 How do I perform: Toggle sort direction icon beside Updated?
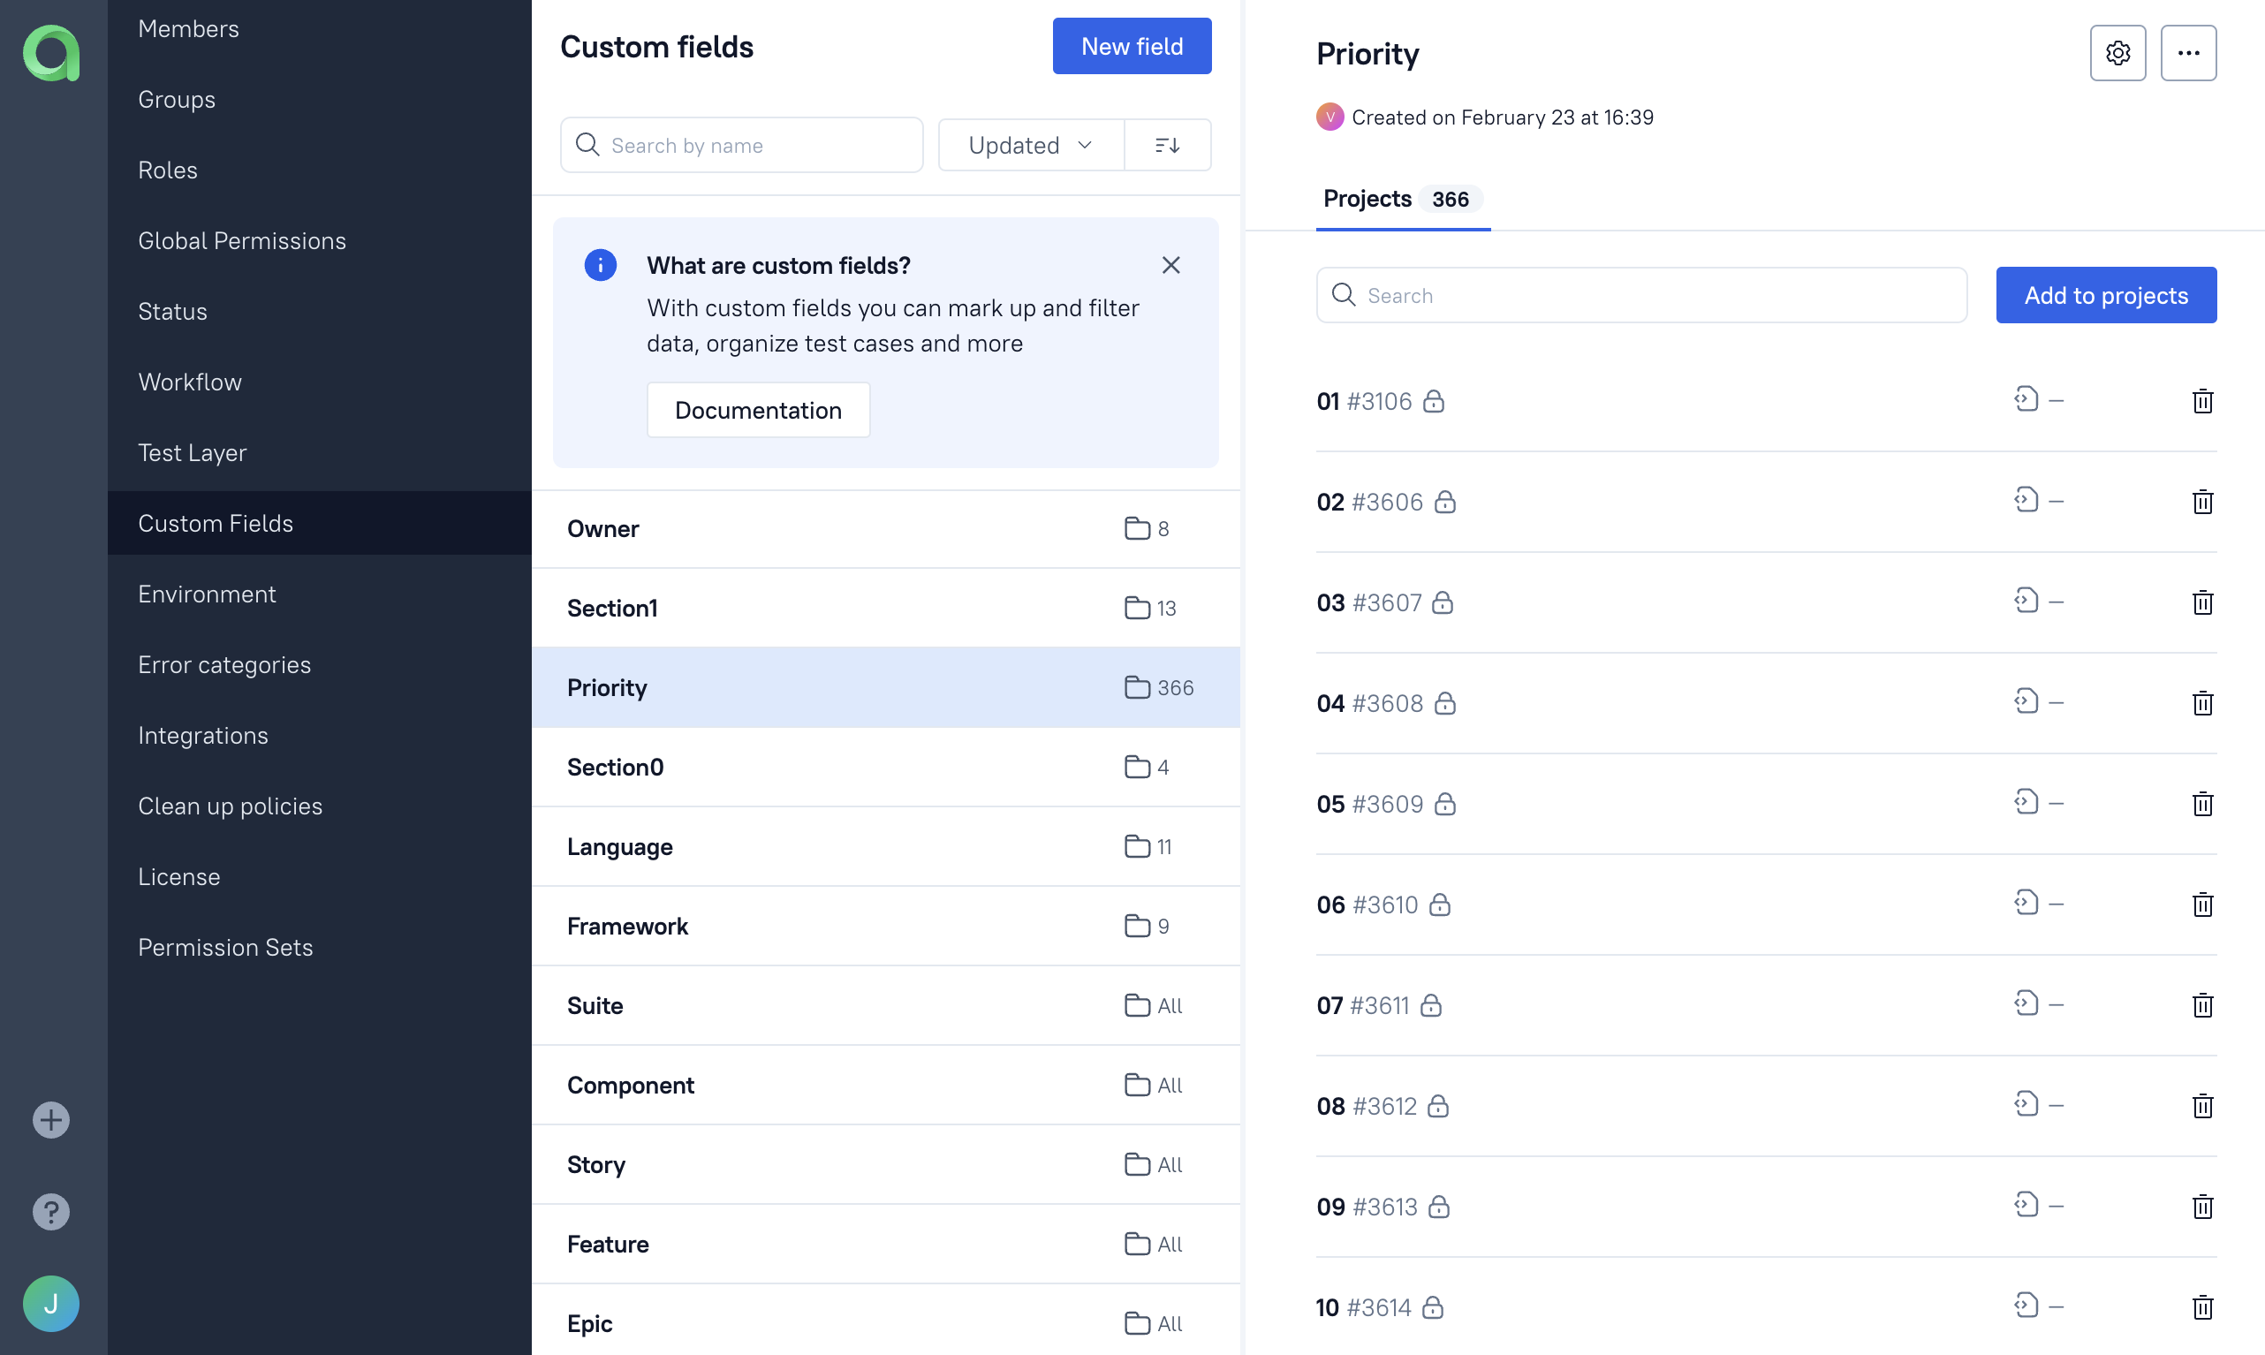(1167, 145)
